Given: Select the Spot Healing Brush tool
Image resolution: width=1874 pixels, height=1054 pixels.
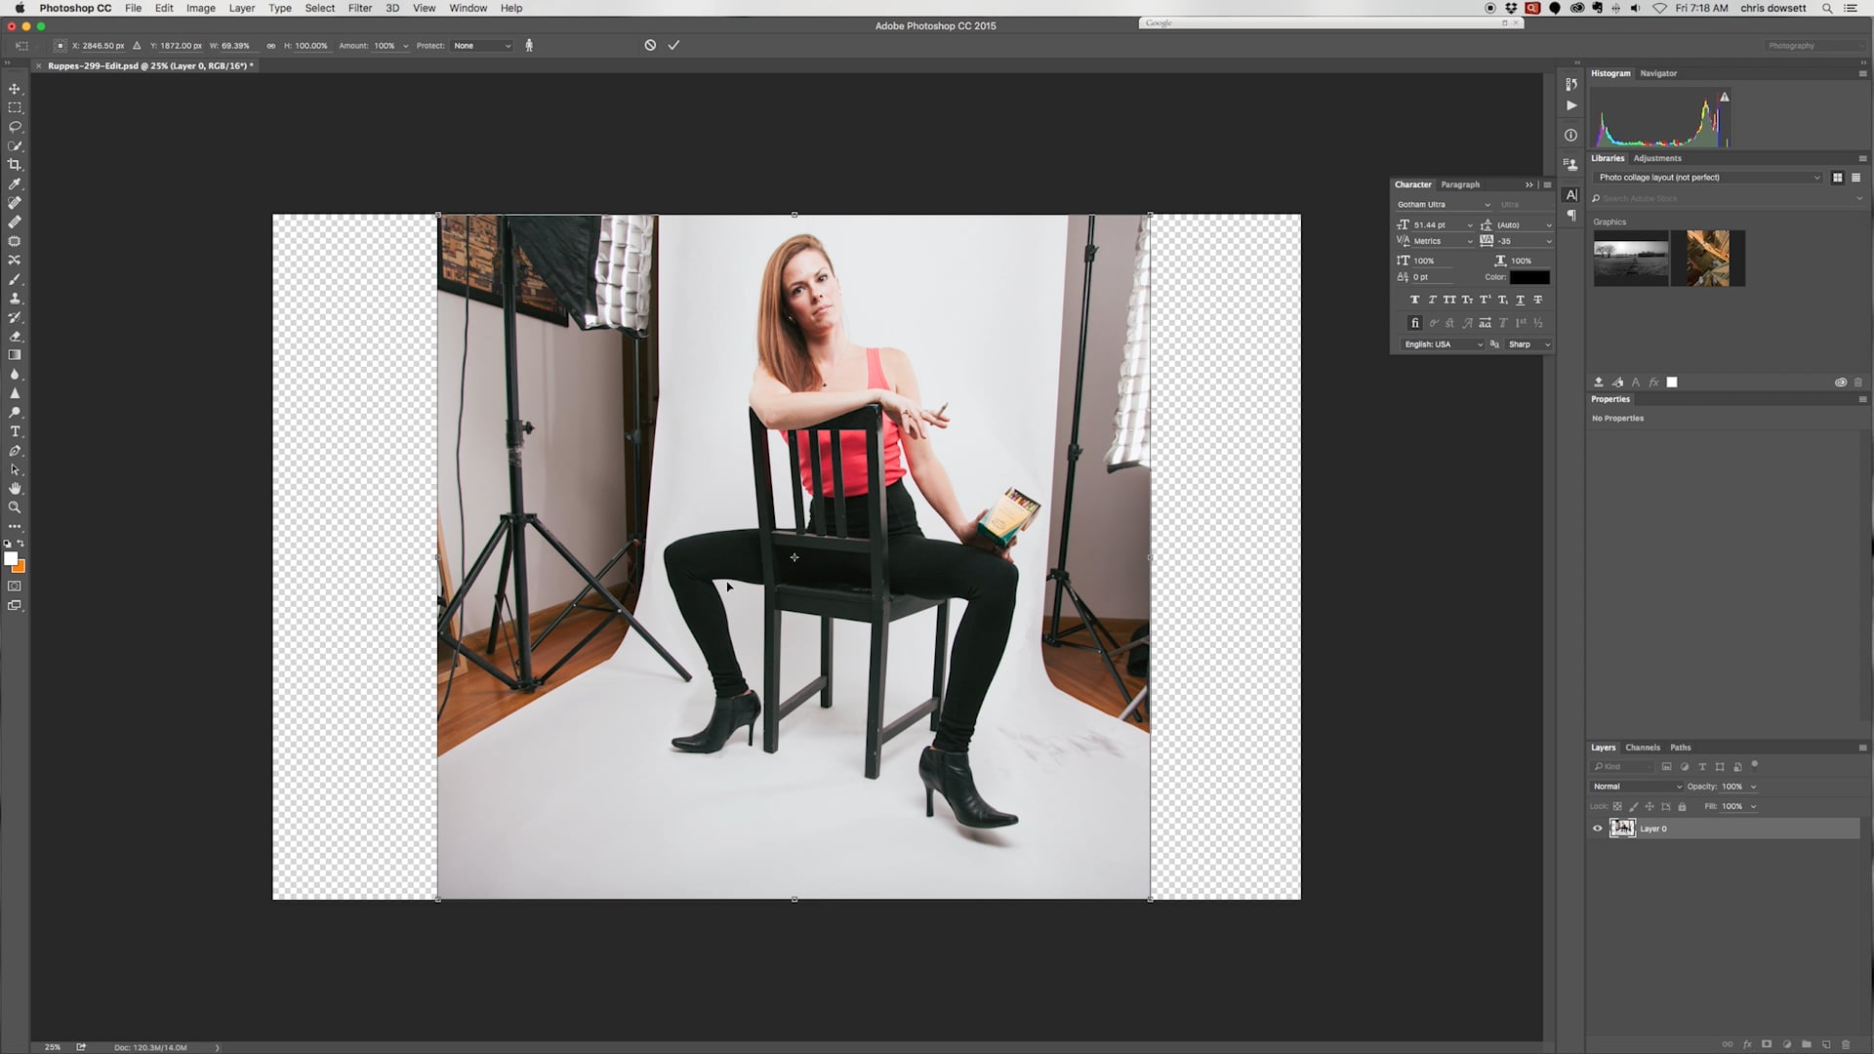Looking at the screenshot, I should tap(15, 202).
